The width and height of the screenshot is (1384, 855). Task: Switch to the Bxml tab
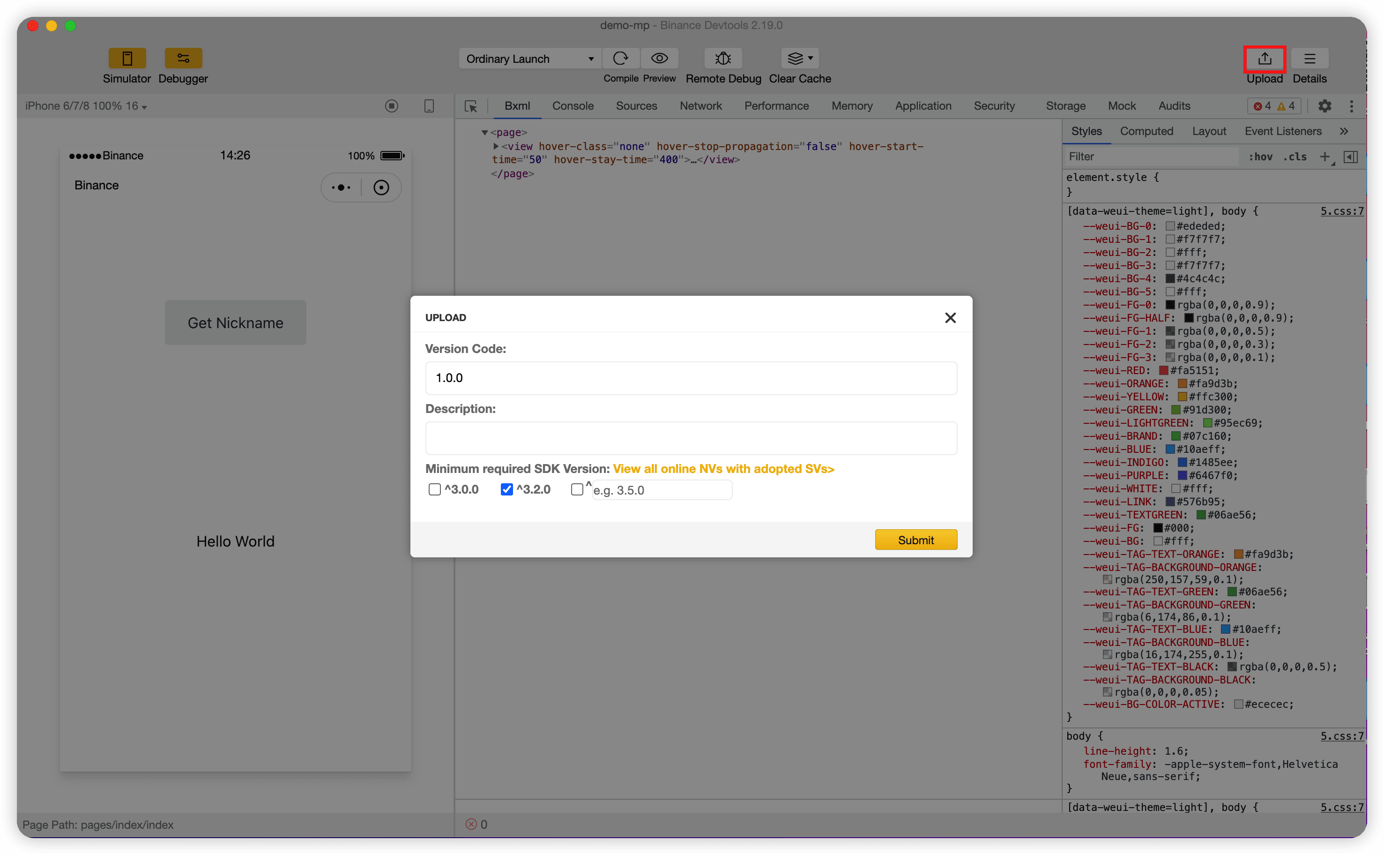[517, 106]
